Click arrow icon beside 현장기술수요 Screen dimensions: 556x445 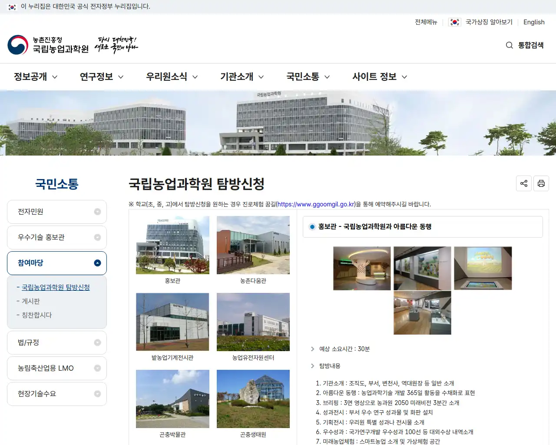[x=97, y=394]
